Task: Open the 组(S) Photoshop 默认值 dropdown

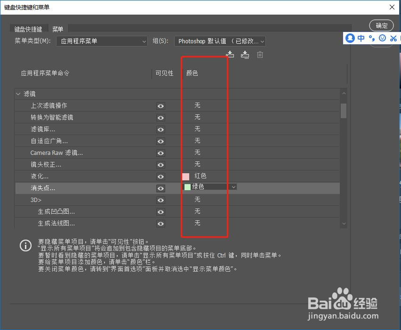Action: tap(219, 41)
